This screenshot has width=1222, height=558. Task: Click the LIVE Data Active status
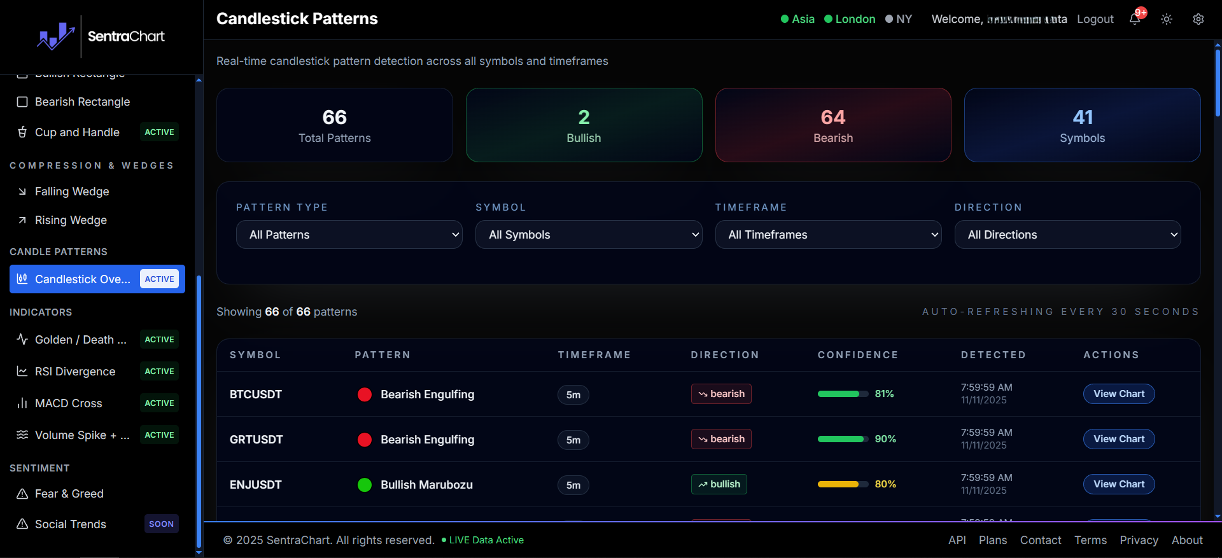tap(482, 540)
